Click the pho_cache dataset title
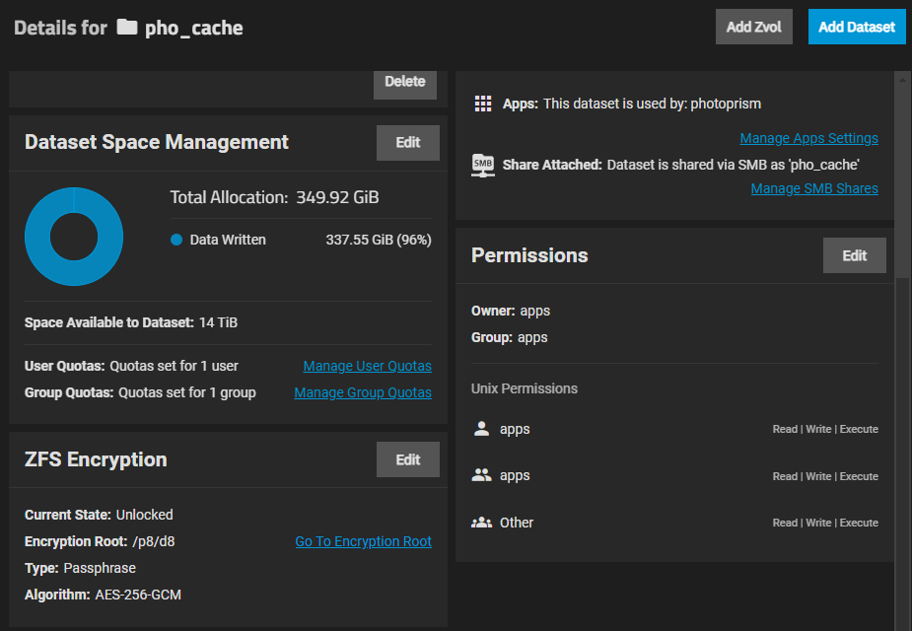The width and height of the screenshot is (912, 631). pos(193,28)
